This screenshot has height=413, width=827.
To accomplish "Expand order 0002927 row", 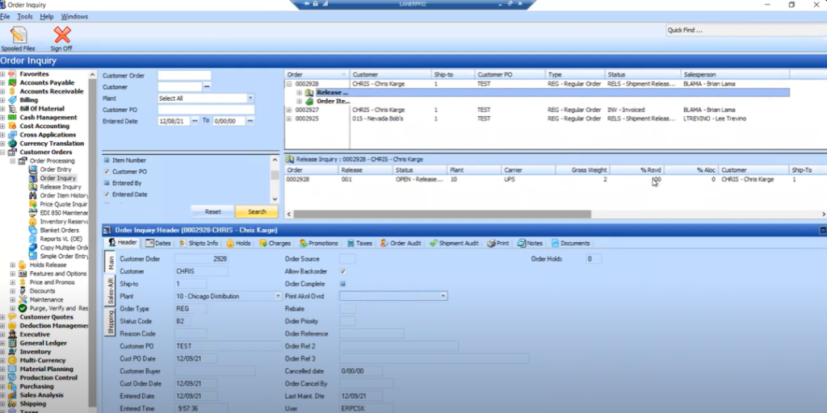I will tap(289, 110).
